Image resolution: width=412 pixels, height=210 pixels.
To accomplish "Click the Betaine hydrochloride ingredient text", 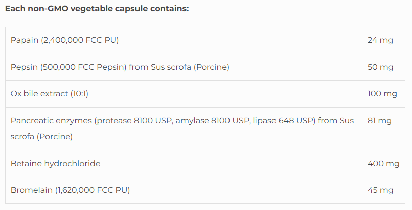I will click(55, 164).
